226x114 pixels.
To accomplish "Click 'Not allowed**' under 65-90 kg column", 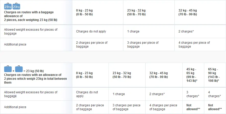I will (x=215, y=107).
